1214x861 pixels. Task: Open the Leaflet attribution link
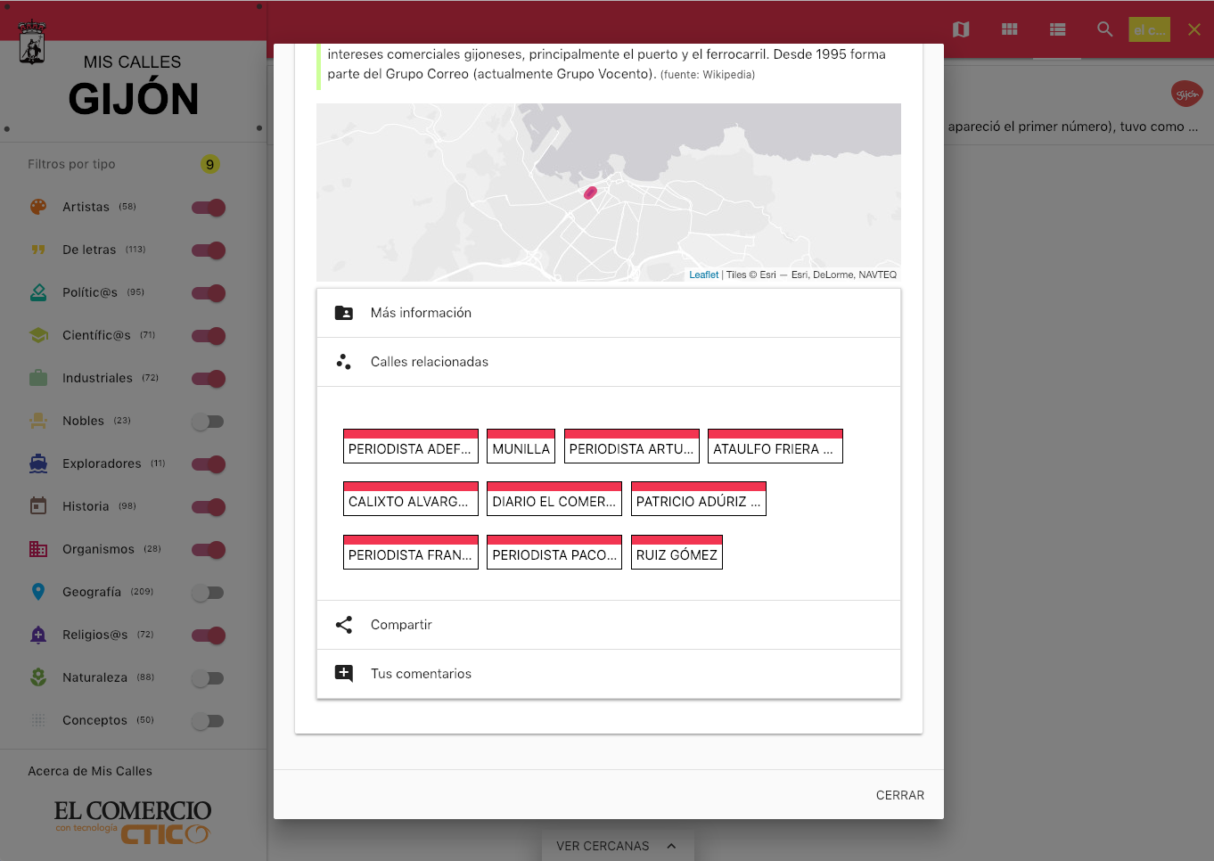(703, 275)
